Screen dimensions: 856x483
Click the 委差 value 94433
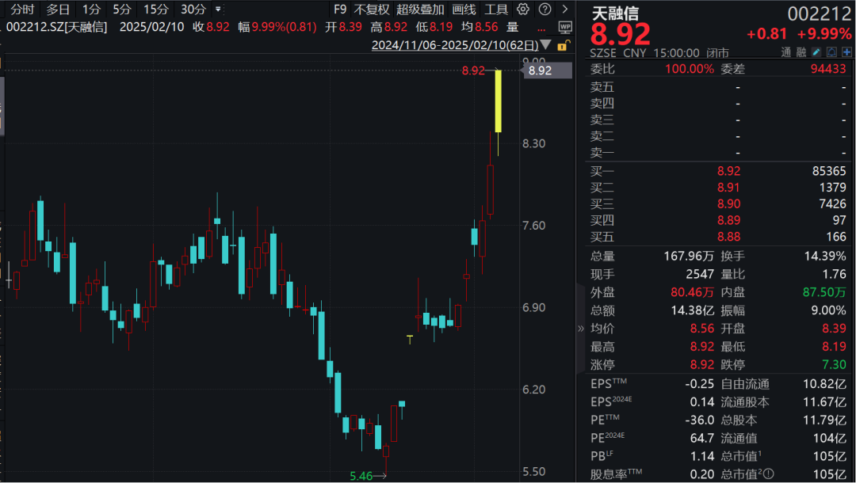[x=828, y=69]
